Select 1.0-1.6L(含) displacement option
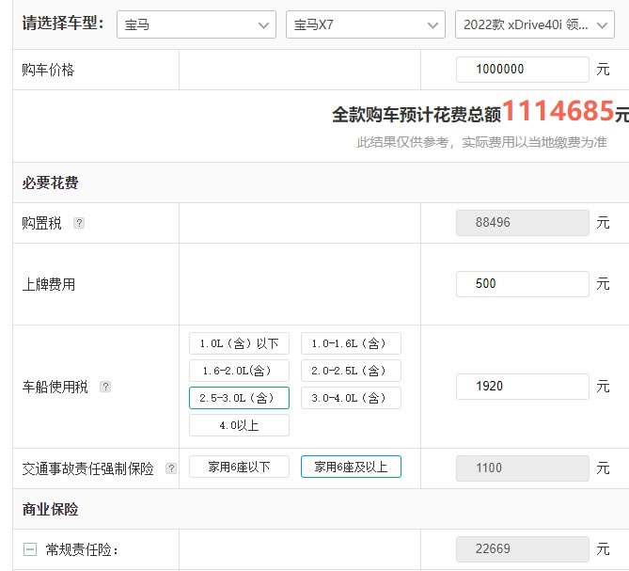This screenshot has width=629, height=571. [x=351, y=343]
